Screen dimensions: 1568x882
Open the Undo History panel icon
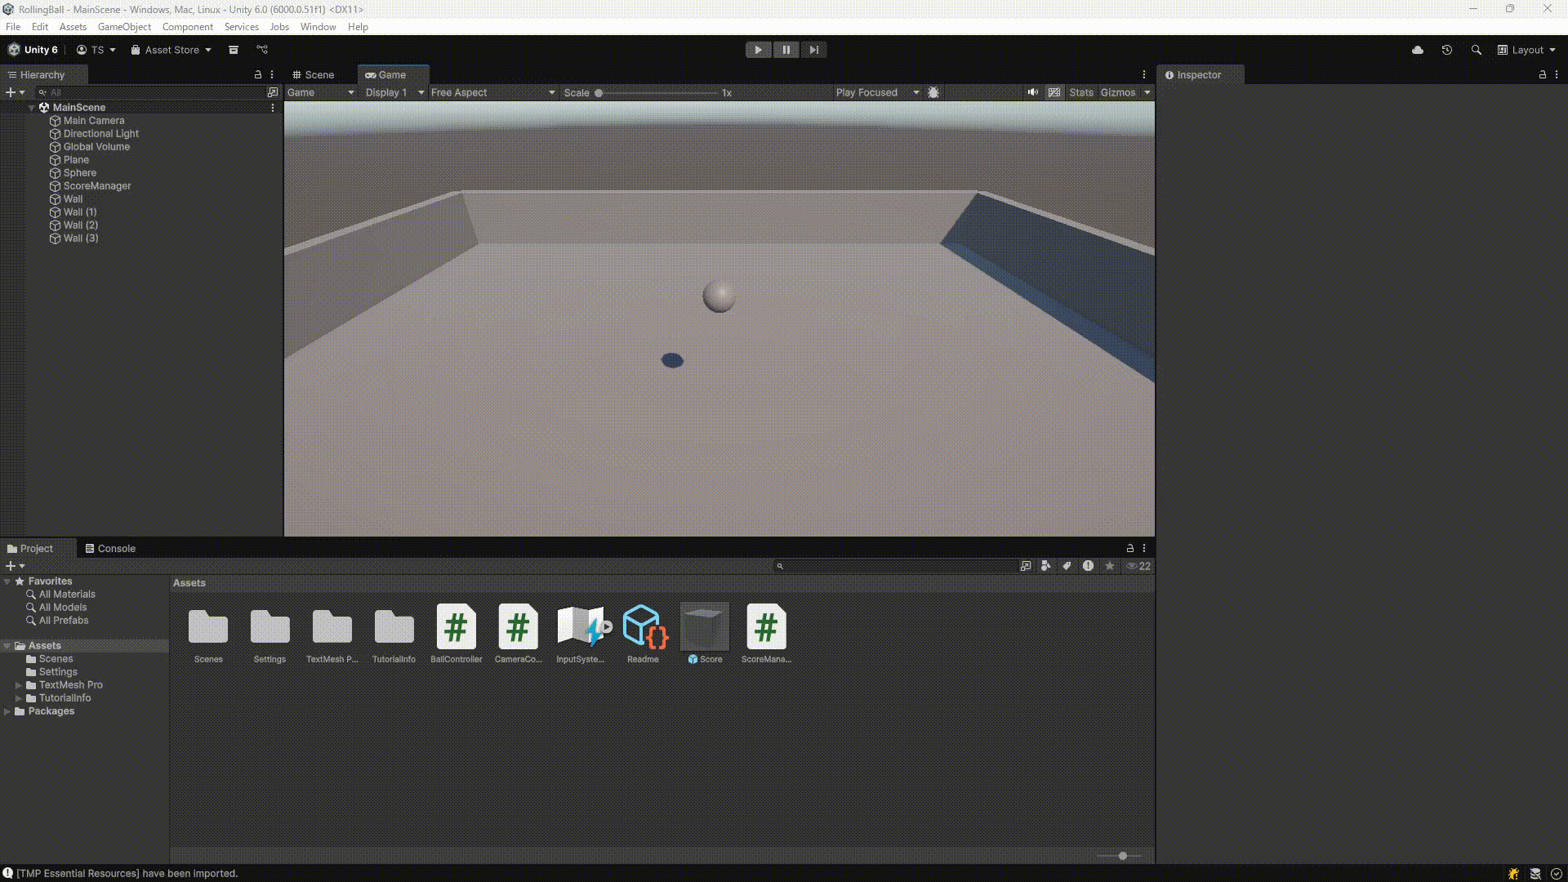tap(1447, 50)
